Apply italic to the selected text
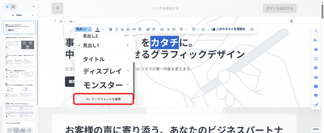 (x=116, y=29)
